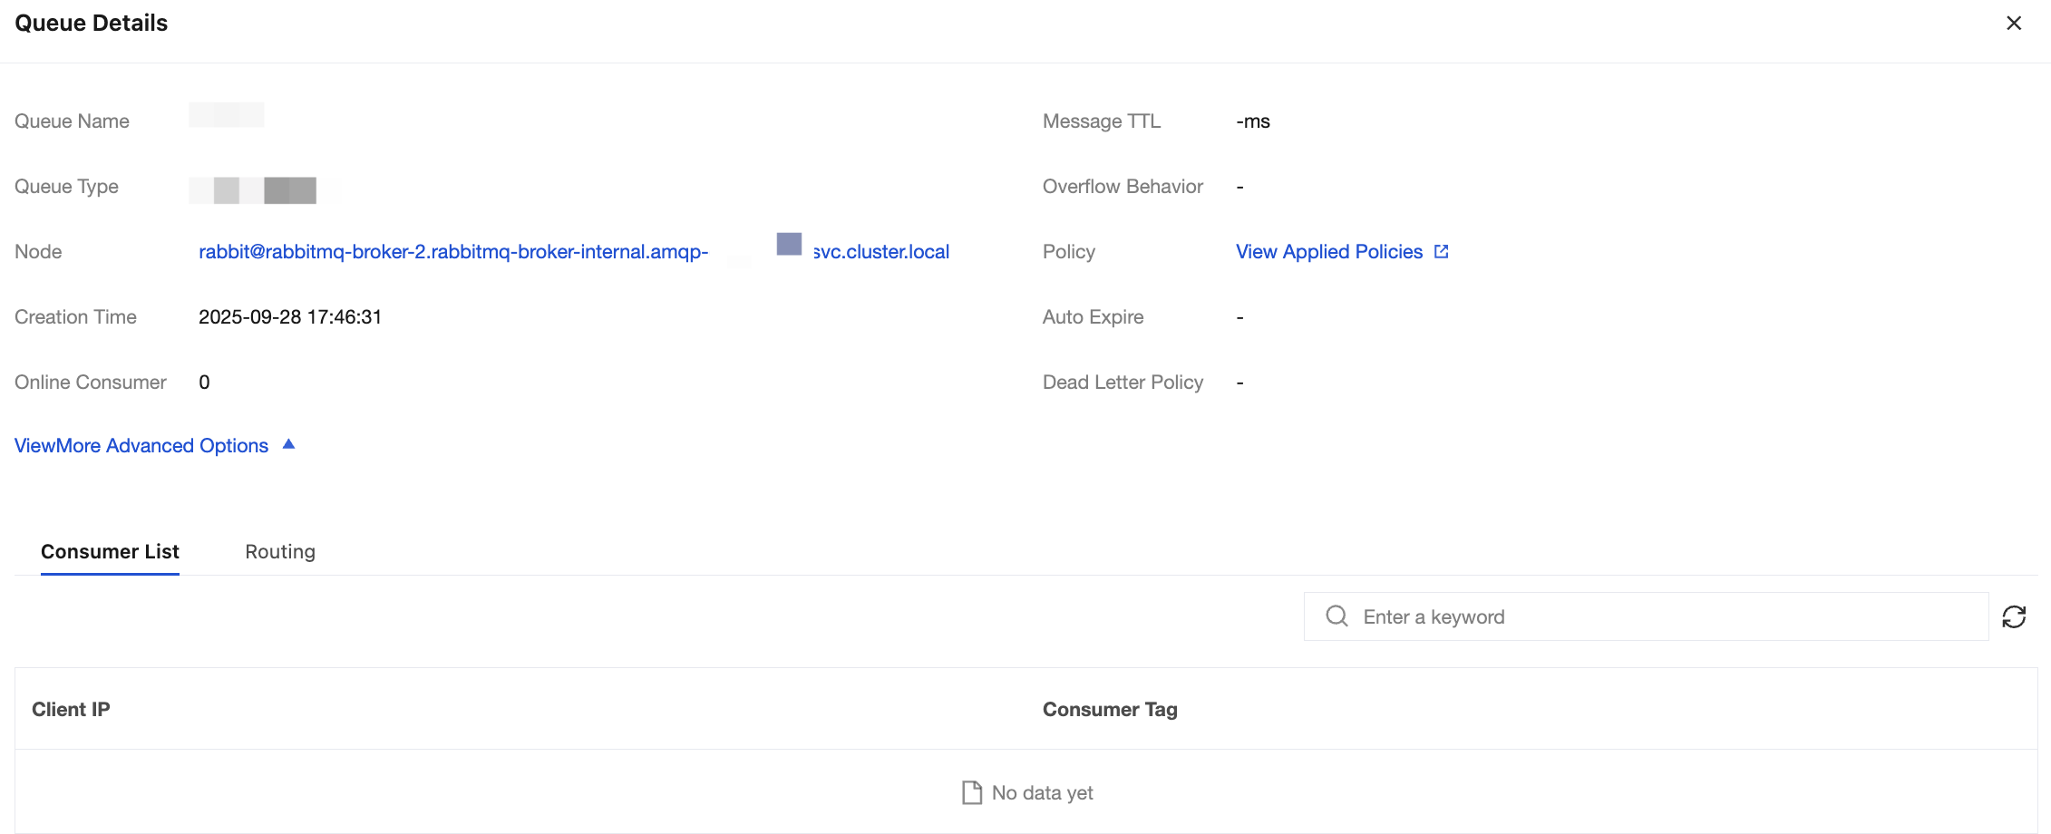The height and width of the screenshot is (834, 2051).
Task: Click the Consumer Tag column header
Action: 1110,710
